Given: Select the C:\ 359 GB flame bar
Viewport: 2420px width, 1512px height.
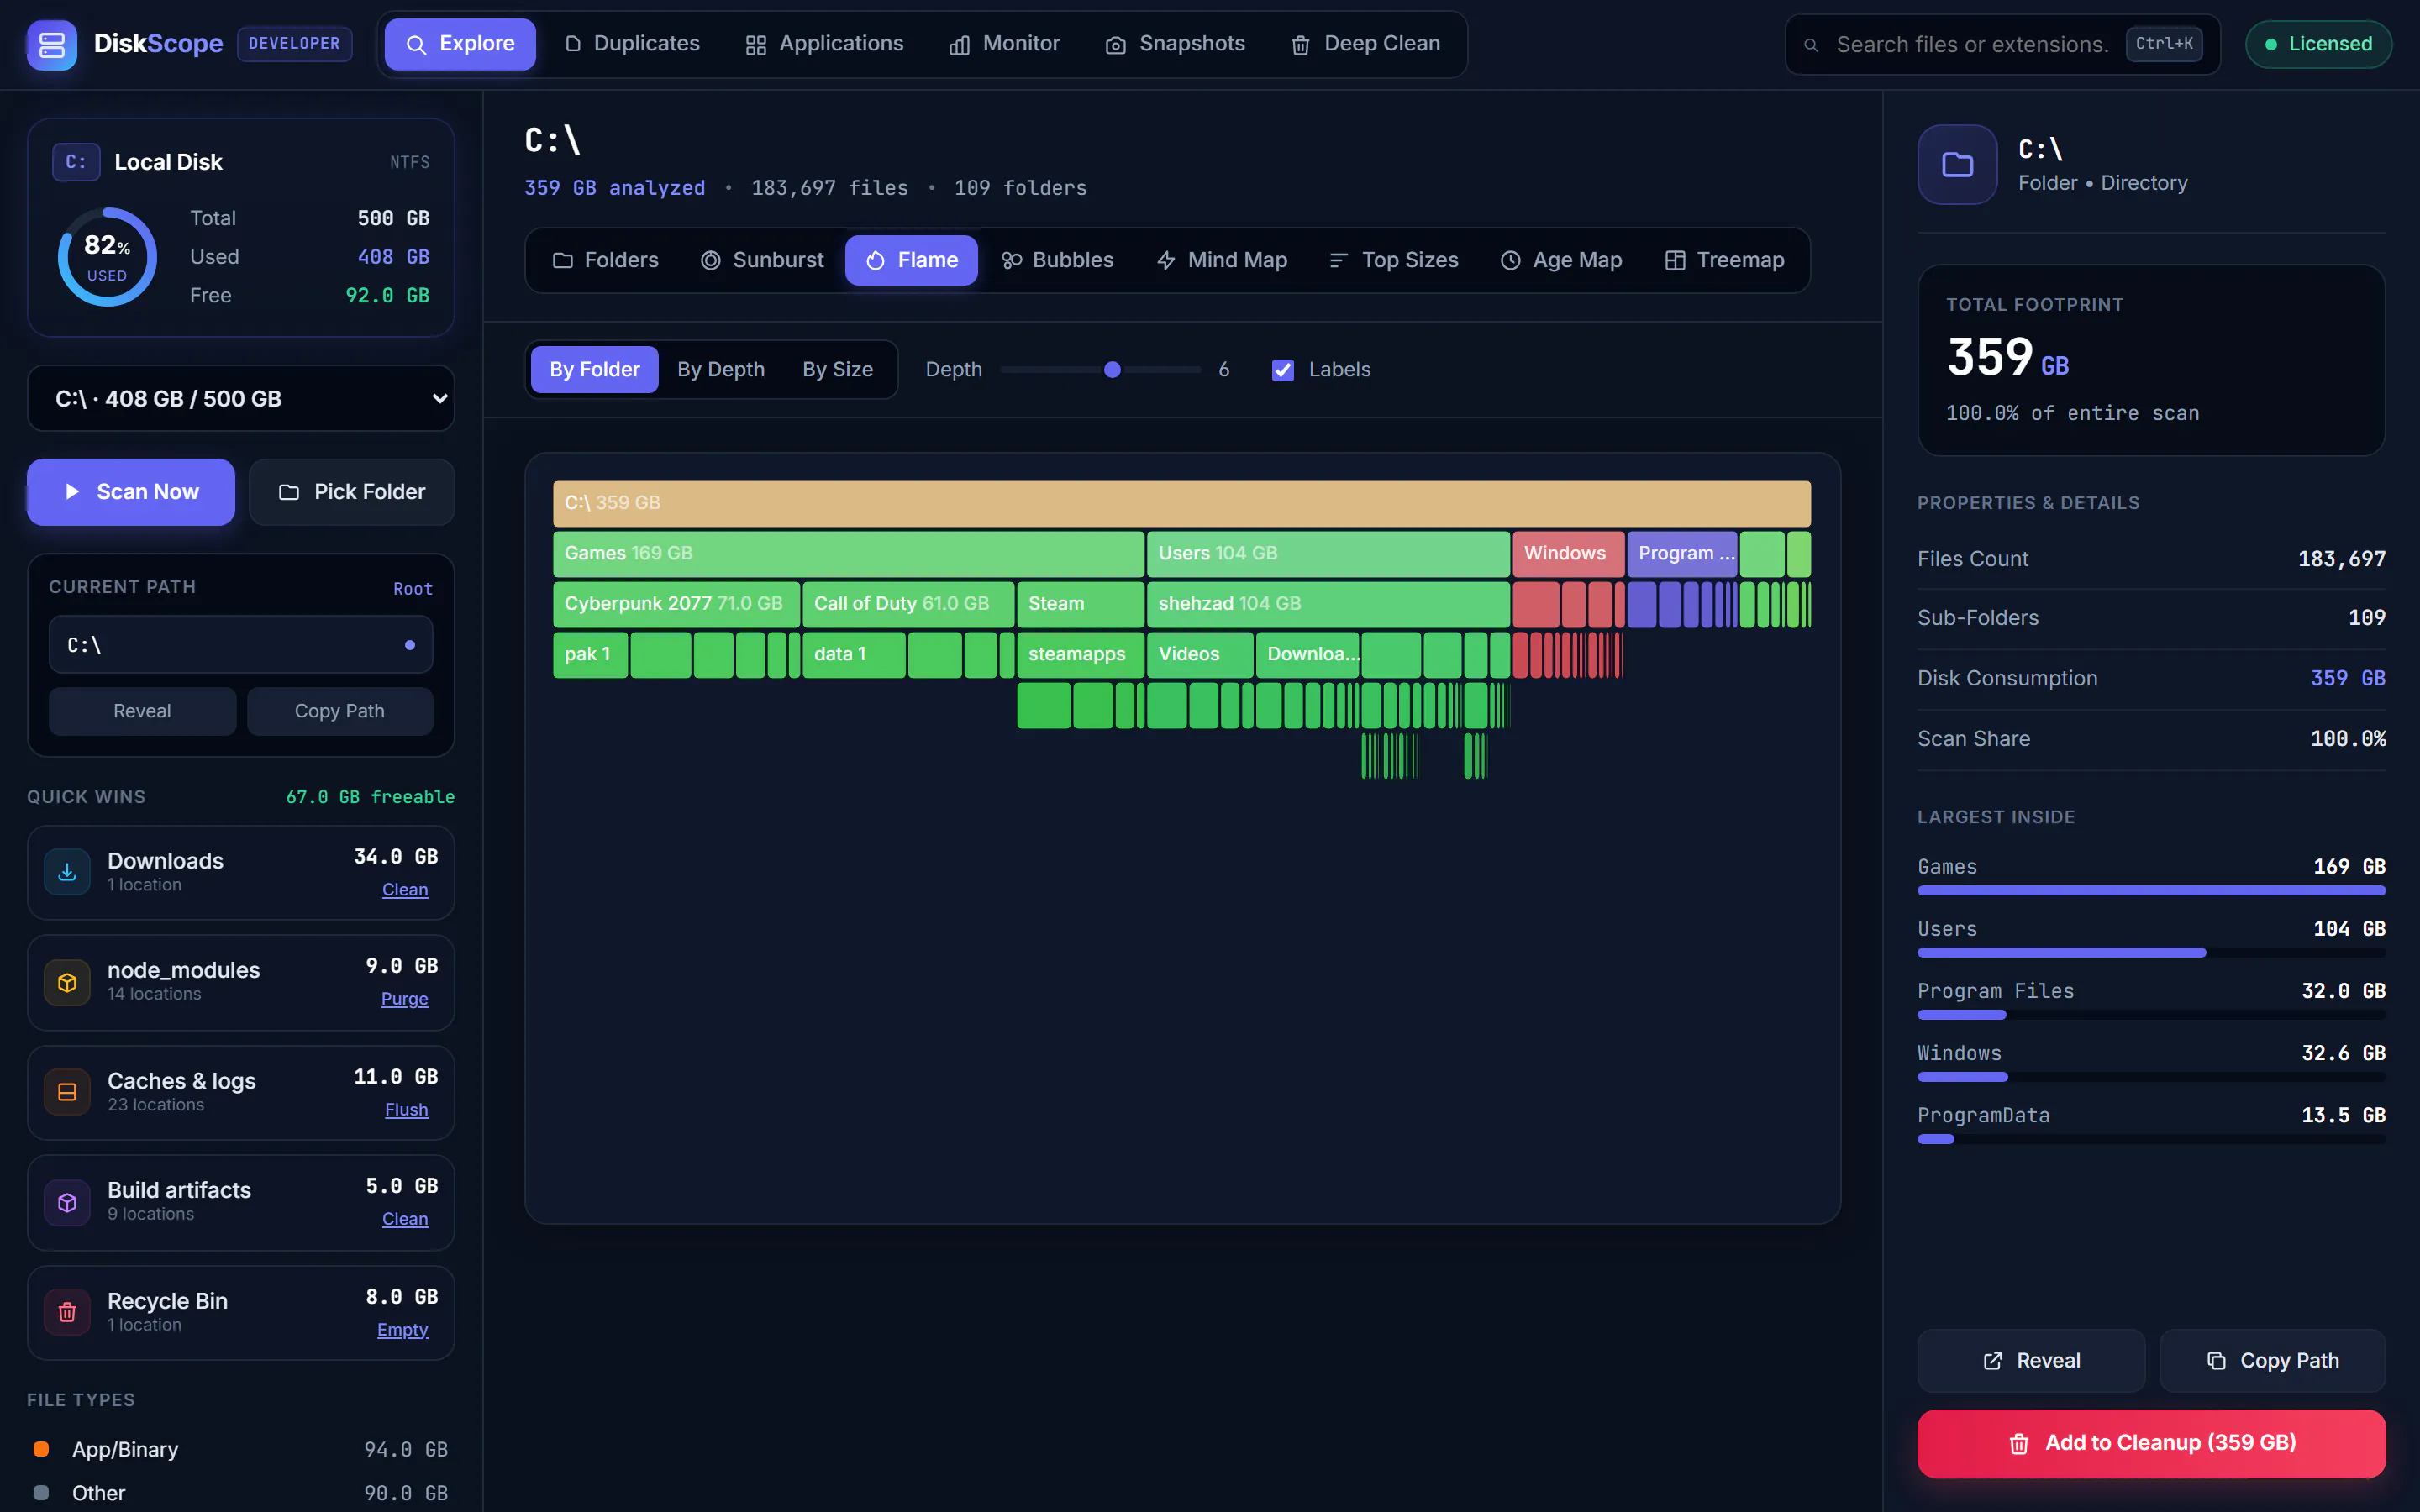Looking at the screenshot, I should point(1181,503).
